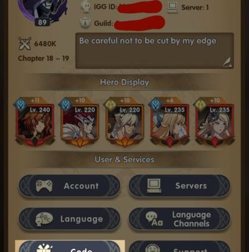The width and height of the screenshot is (249, 252).
Task: Click the gamepad icon on Account button
Action: pos(44,185)
